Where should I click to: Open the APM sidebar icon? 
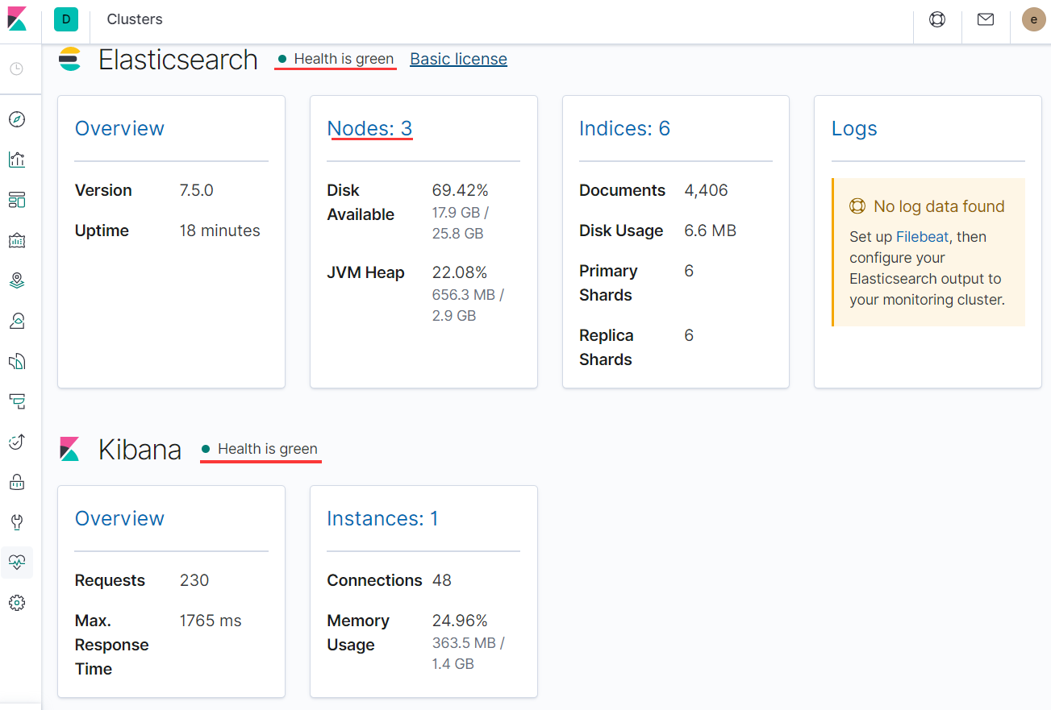17,401
